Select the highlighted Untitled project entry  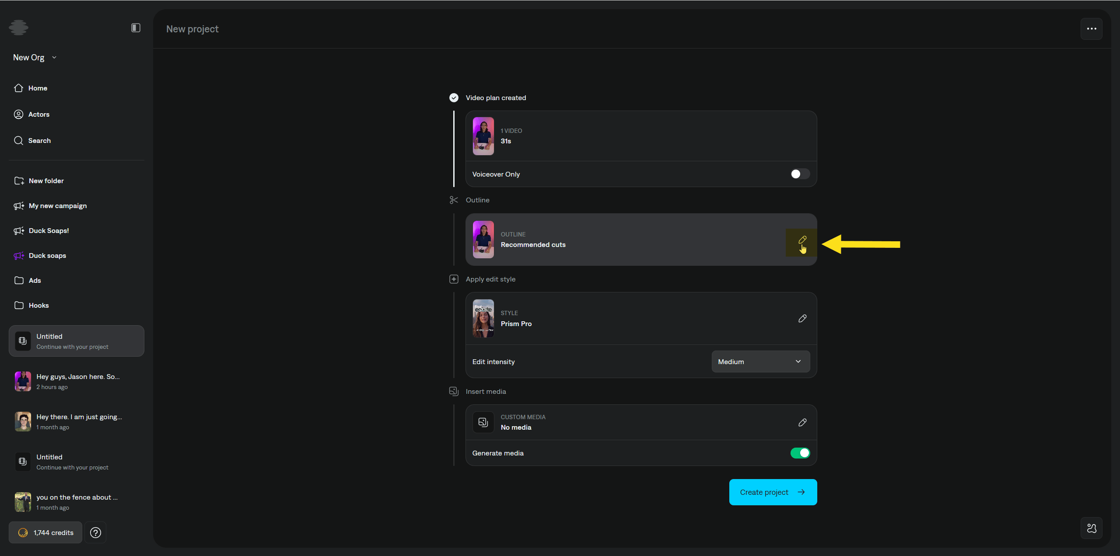[76, 341]
